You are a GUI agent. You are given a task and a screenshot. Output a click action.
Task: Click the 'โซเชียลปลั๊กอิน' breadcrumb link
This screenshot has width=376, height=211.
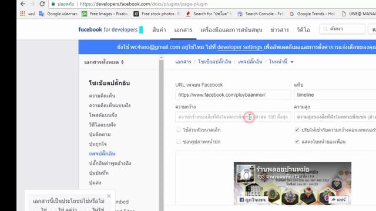214,62
